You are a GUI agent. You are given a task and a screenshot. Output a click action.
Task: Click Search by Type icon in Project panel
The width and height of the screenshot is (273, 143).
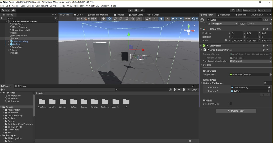(x=175, y=89)
